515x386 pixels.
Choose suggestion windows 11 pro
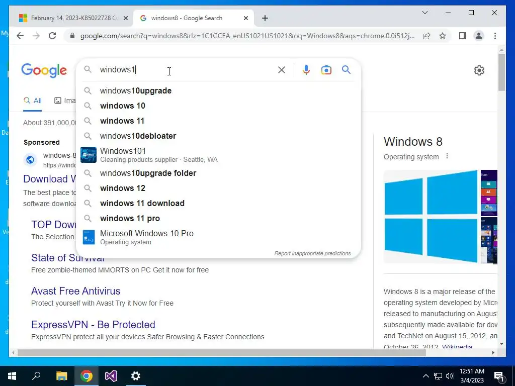tap(218, 218)
